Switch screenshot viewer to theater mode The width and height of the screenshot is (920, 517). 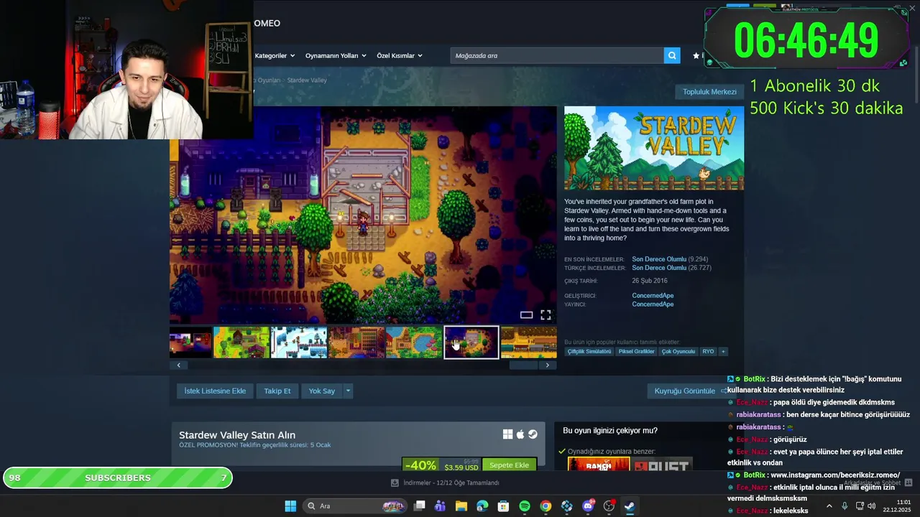pos(526,315)
